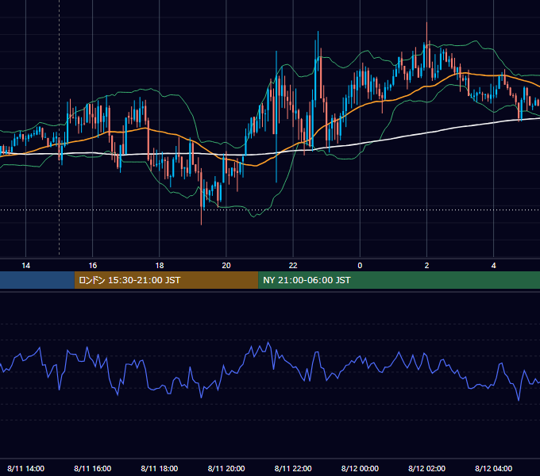Click the 8/11 20:00 date label

[226, 468]
